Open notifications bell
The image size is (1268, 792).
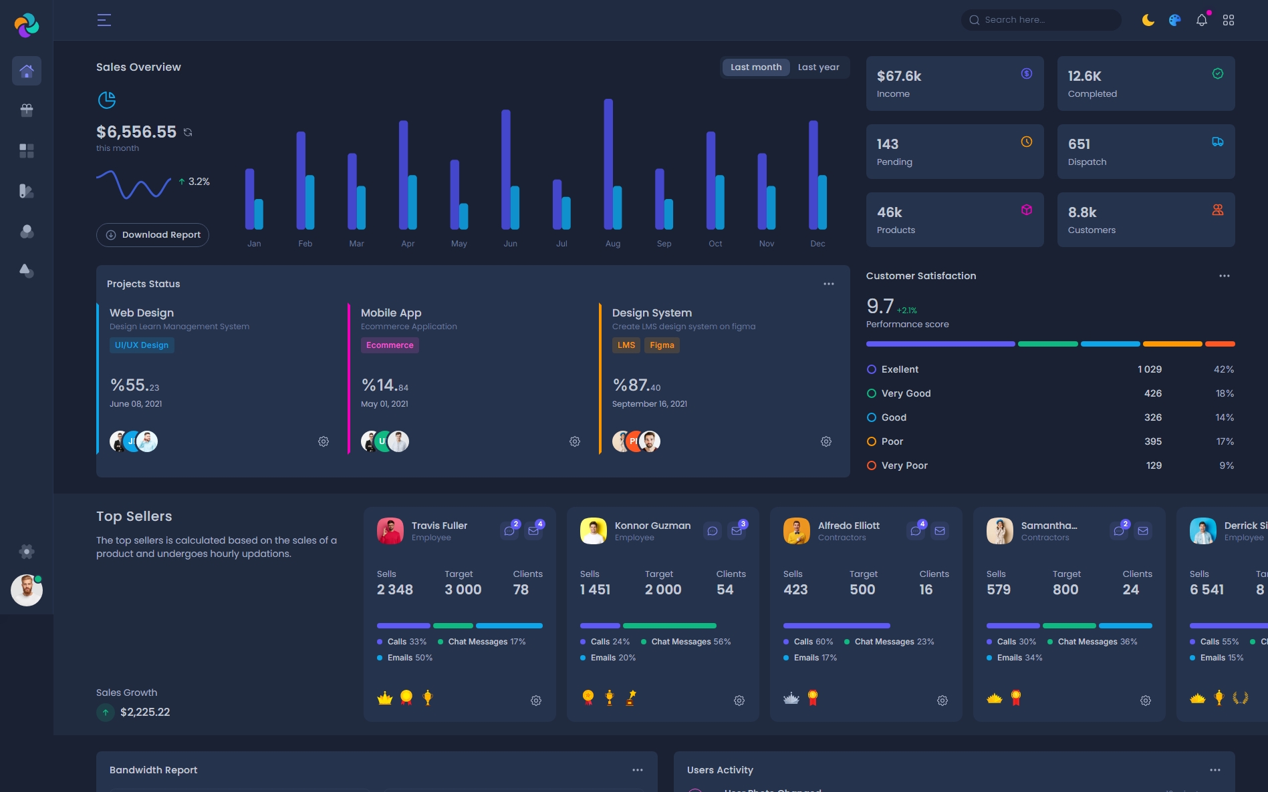tap(1202, 20)
